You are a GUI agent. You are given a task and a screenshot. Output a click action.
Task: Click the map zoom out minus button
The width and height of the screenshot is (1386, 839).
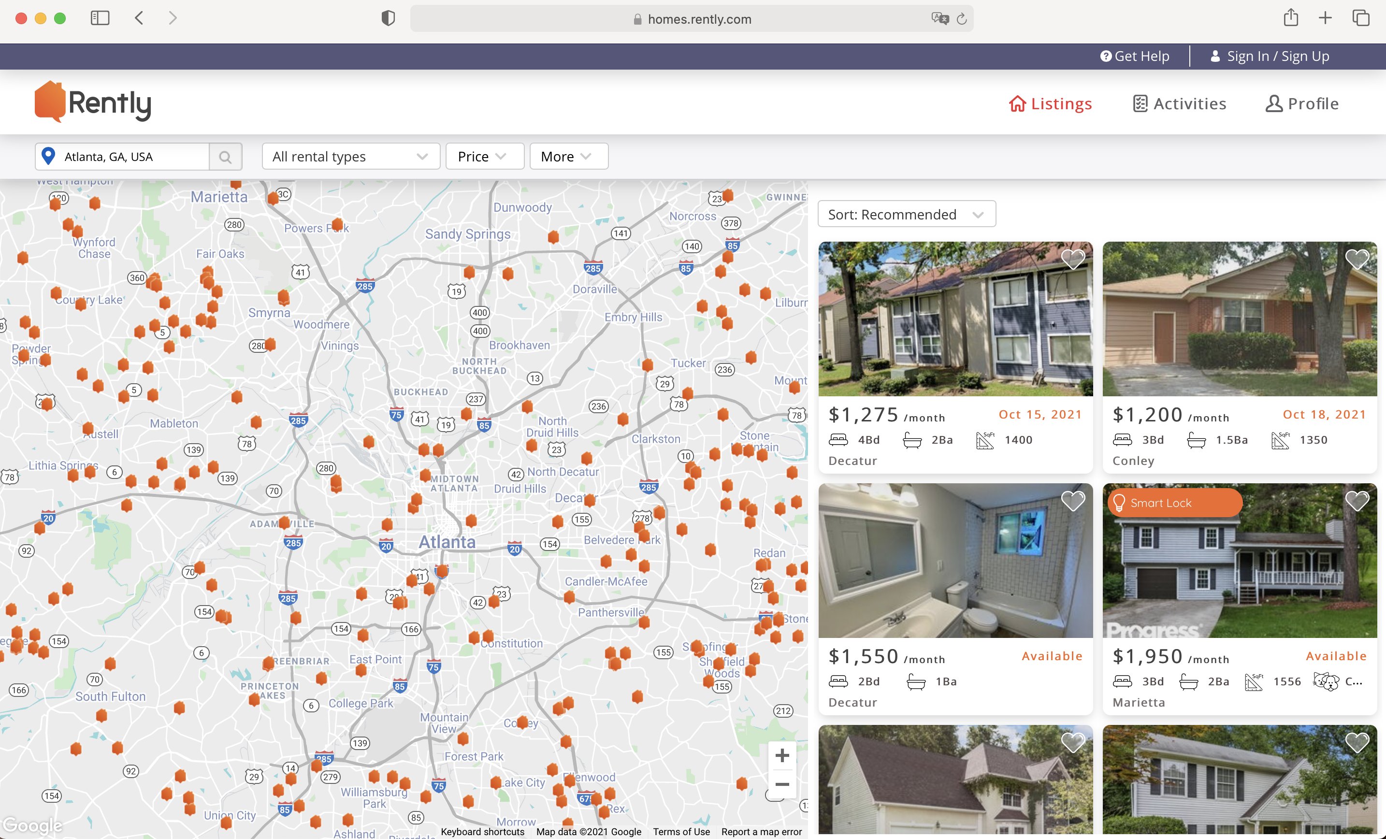(782, 784)
